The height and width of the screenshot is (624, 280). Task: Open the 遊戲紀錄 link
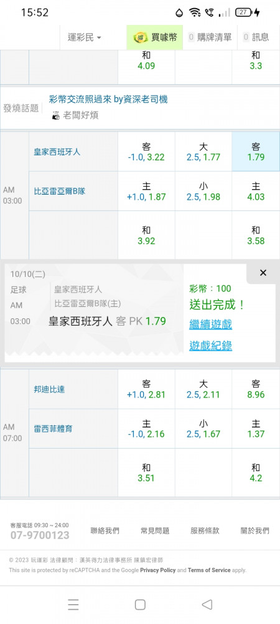(x=210, y=346)
